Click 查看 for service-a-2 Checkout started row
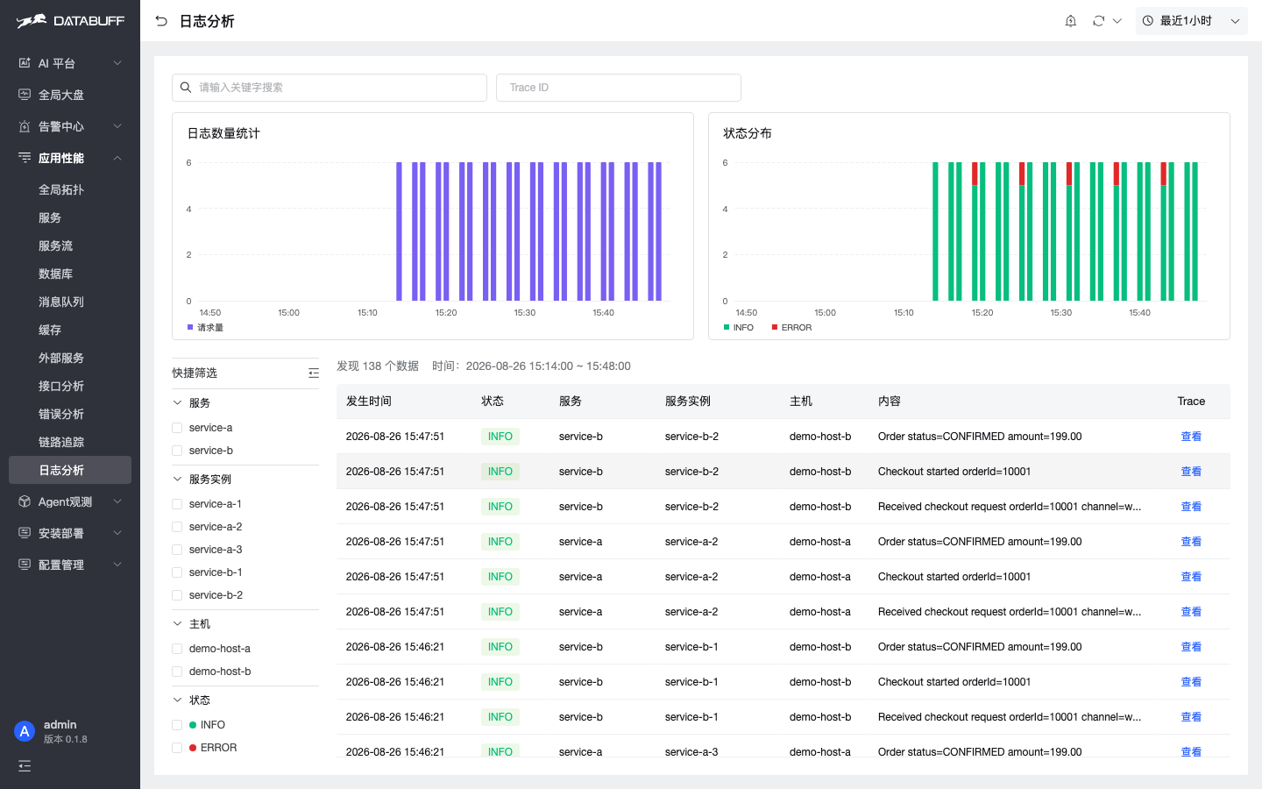Viewport: 1262px width, 789px height. 1191,577
